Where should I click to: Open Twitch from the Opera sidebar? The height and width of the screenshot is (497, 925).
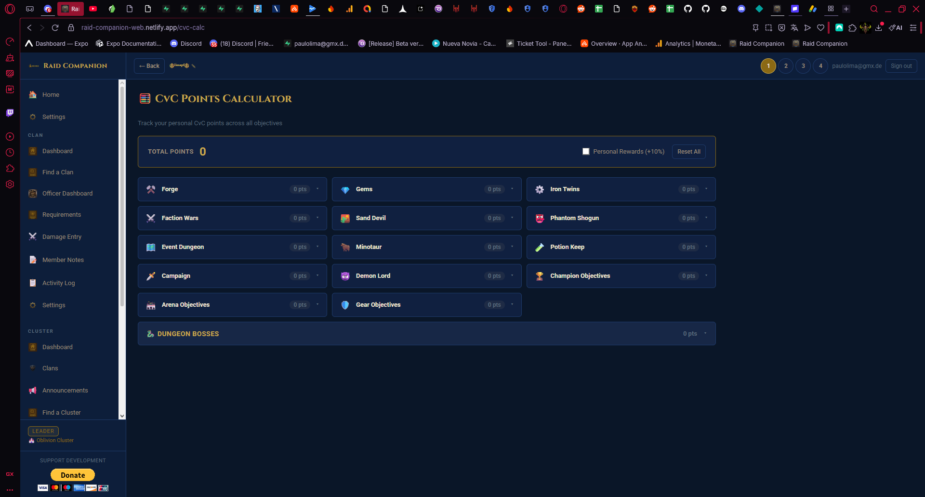pyautogui.click(x=10, y=113)
